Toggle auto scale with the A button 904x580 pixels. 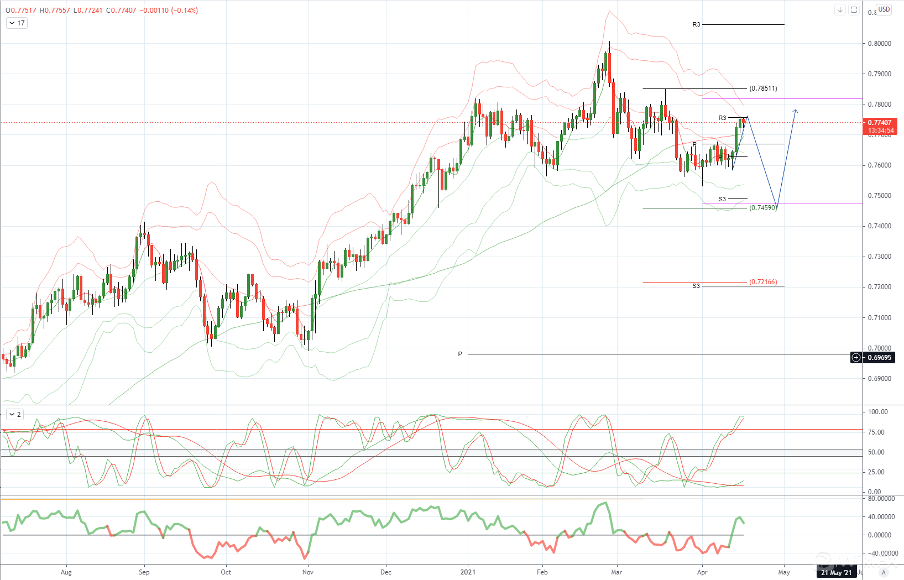pos(884,572)
